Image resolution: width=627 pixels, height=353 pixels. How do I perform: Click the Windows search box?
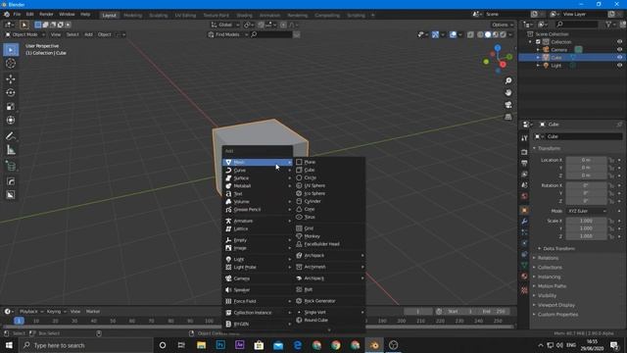[x=86, y=345]
